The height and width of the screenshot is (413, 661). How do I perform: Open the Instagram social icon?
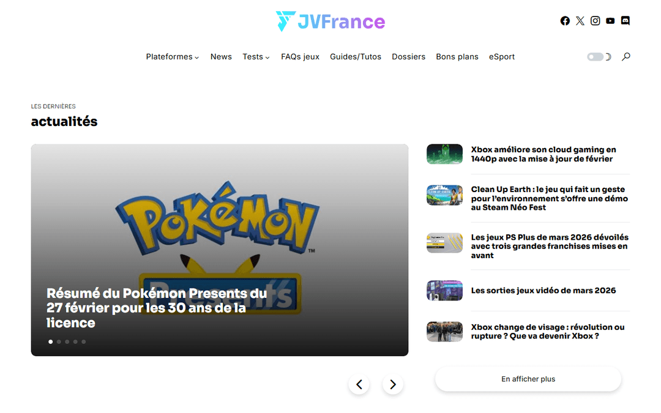(x=596, y=21)
